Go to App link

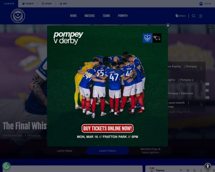tap(63, 4)
